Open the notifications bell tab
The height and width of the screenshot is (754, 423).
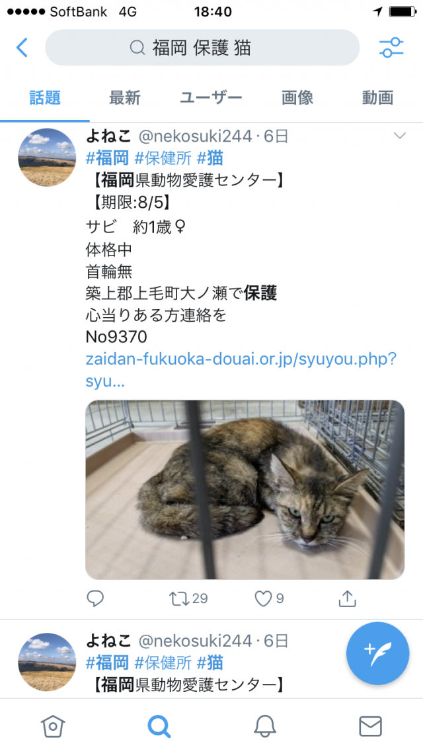point(264,726)
